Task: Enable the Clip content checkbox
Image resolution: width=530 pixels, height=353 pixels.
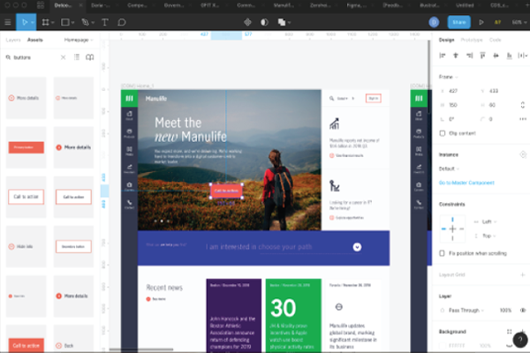Action: pyautogui.click(x=443, y=133)
